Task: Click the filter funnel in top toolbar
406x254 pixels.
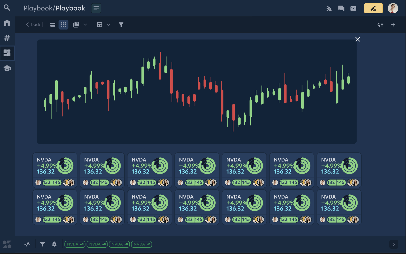Action: tap(121, 25)
